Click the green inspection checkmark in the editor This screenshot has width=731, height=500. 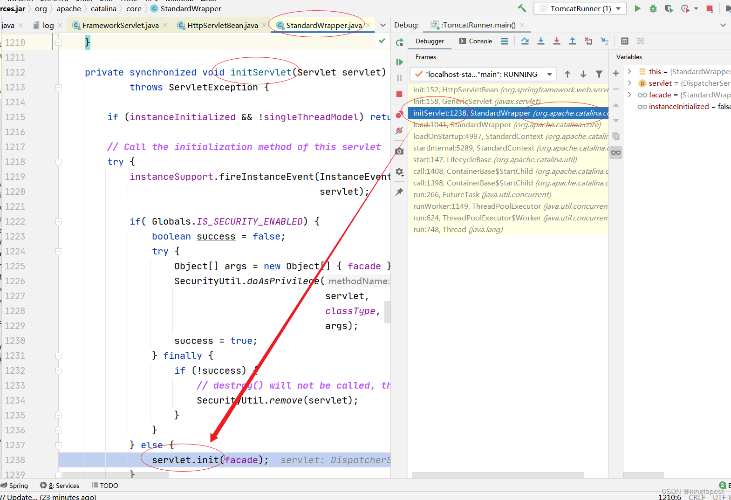point(382,41)
